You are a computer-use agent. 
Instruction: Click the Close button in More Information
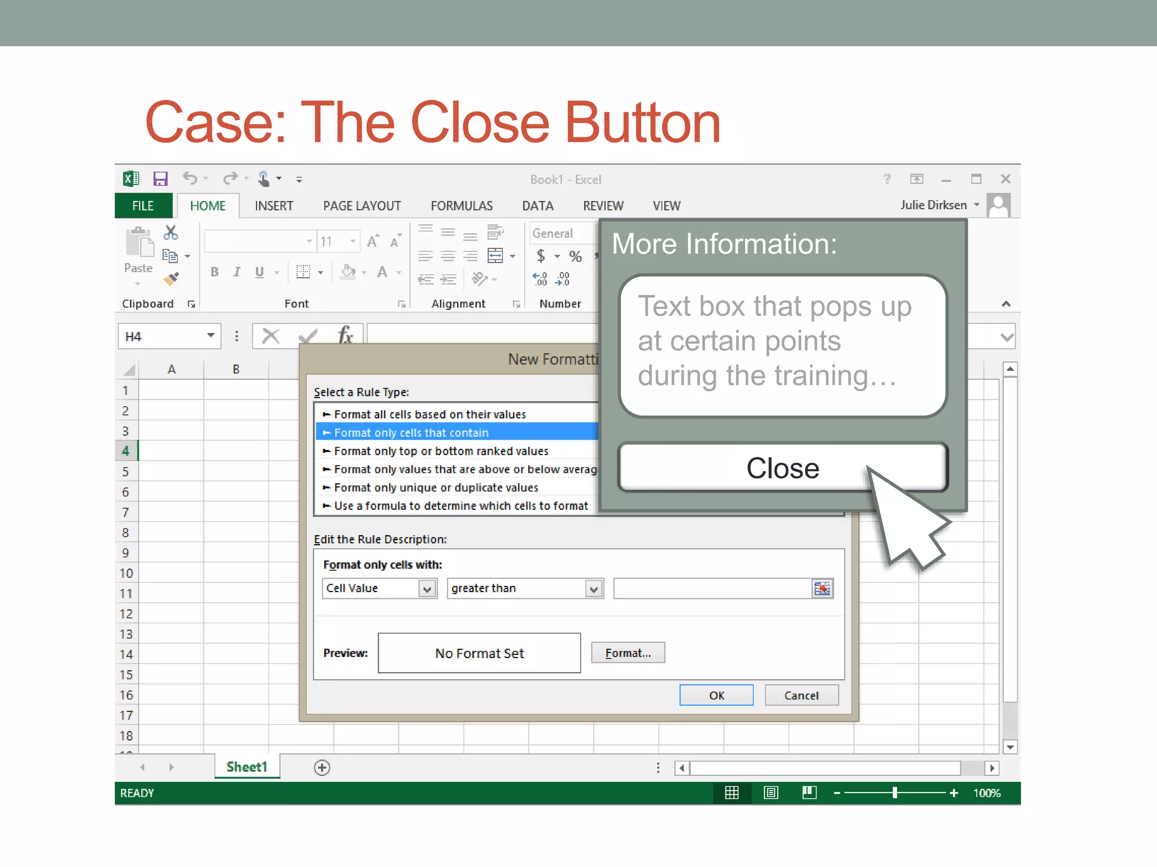click(x=782, y=467)
